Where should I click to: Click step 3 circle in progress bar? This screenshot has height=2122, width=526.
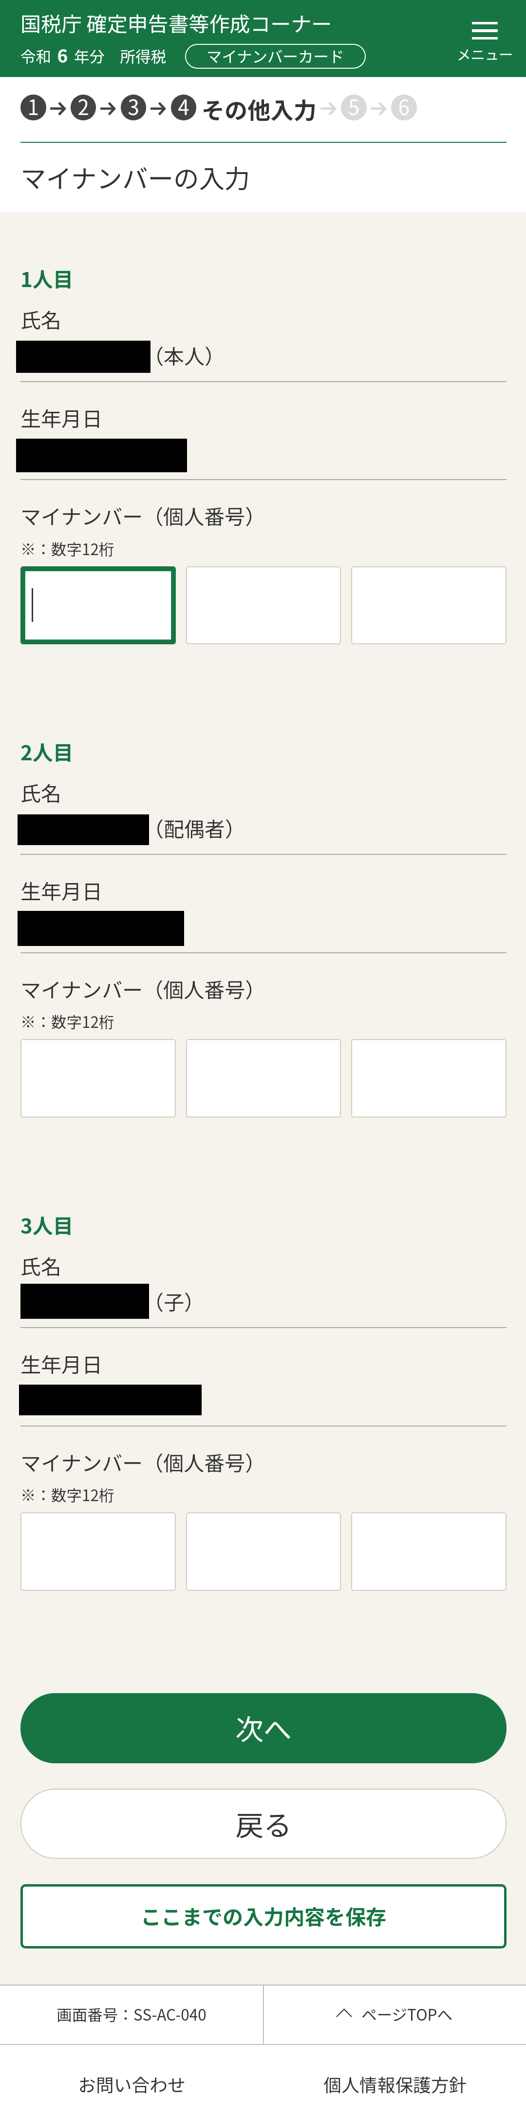point(133,108)
